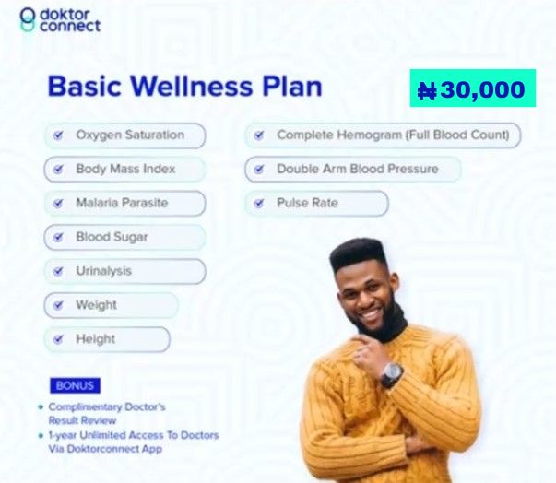Click the Body Mass Index checkmark
Screen dimensions: 556x483
pos(58,169)
